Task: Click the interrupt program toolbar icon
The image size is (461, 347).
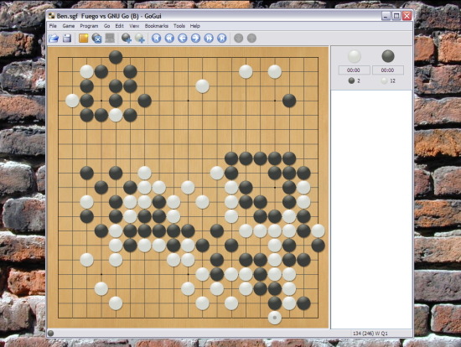Action: (110, 39)
